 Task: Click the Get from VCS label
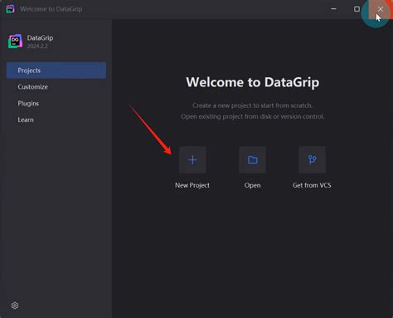coord(312,185)
